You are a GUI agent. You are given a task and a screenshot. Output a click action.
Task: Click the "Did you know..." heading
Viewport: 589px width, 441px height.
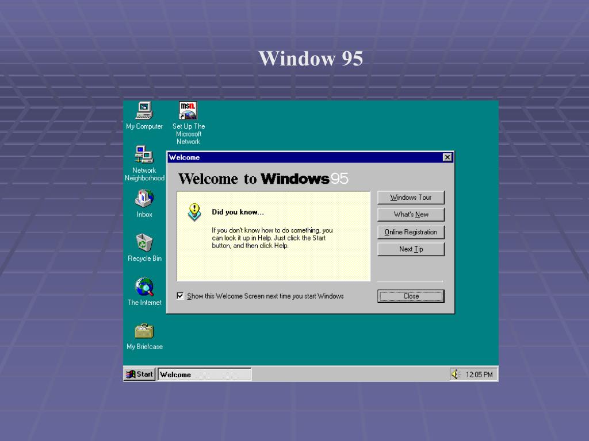[238, 212]
